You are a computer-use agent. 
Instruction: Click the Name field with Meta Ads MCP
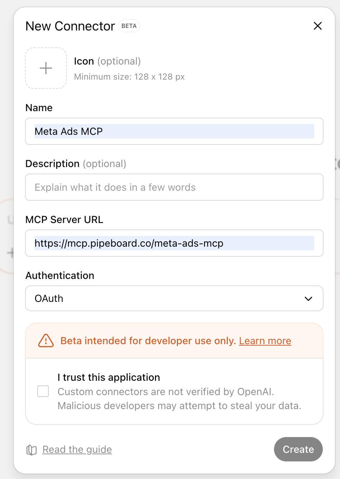(x=174, y=131)
